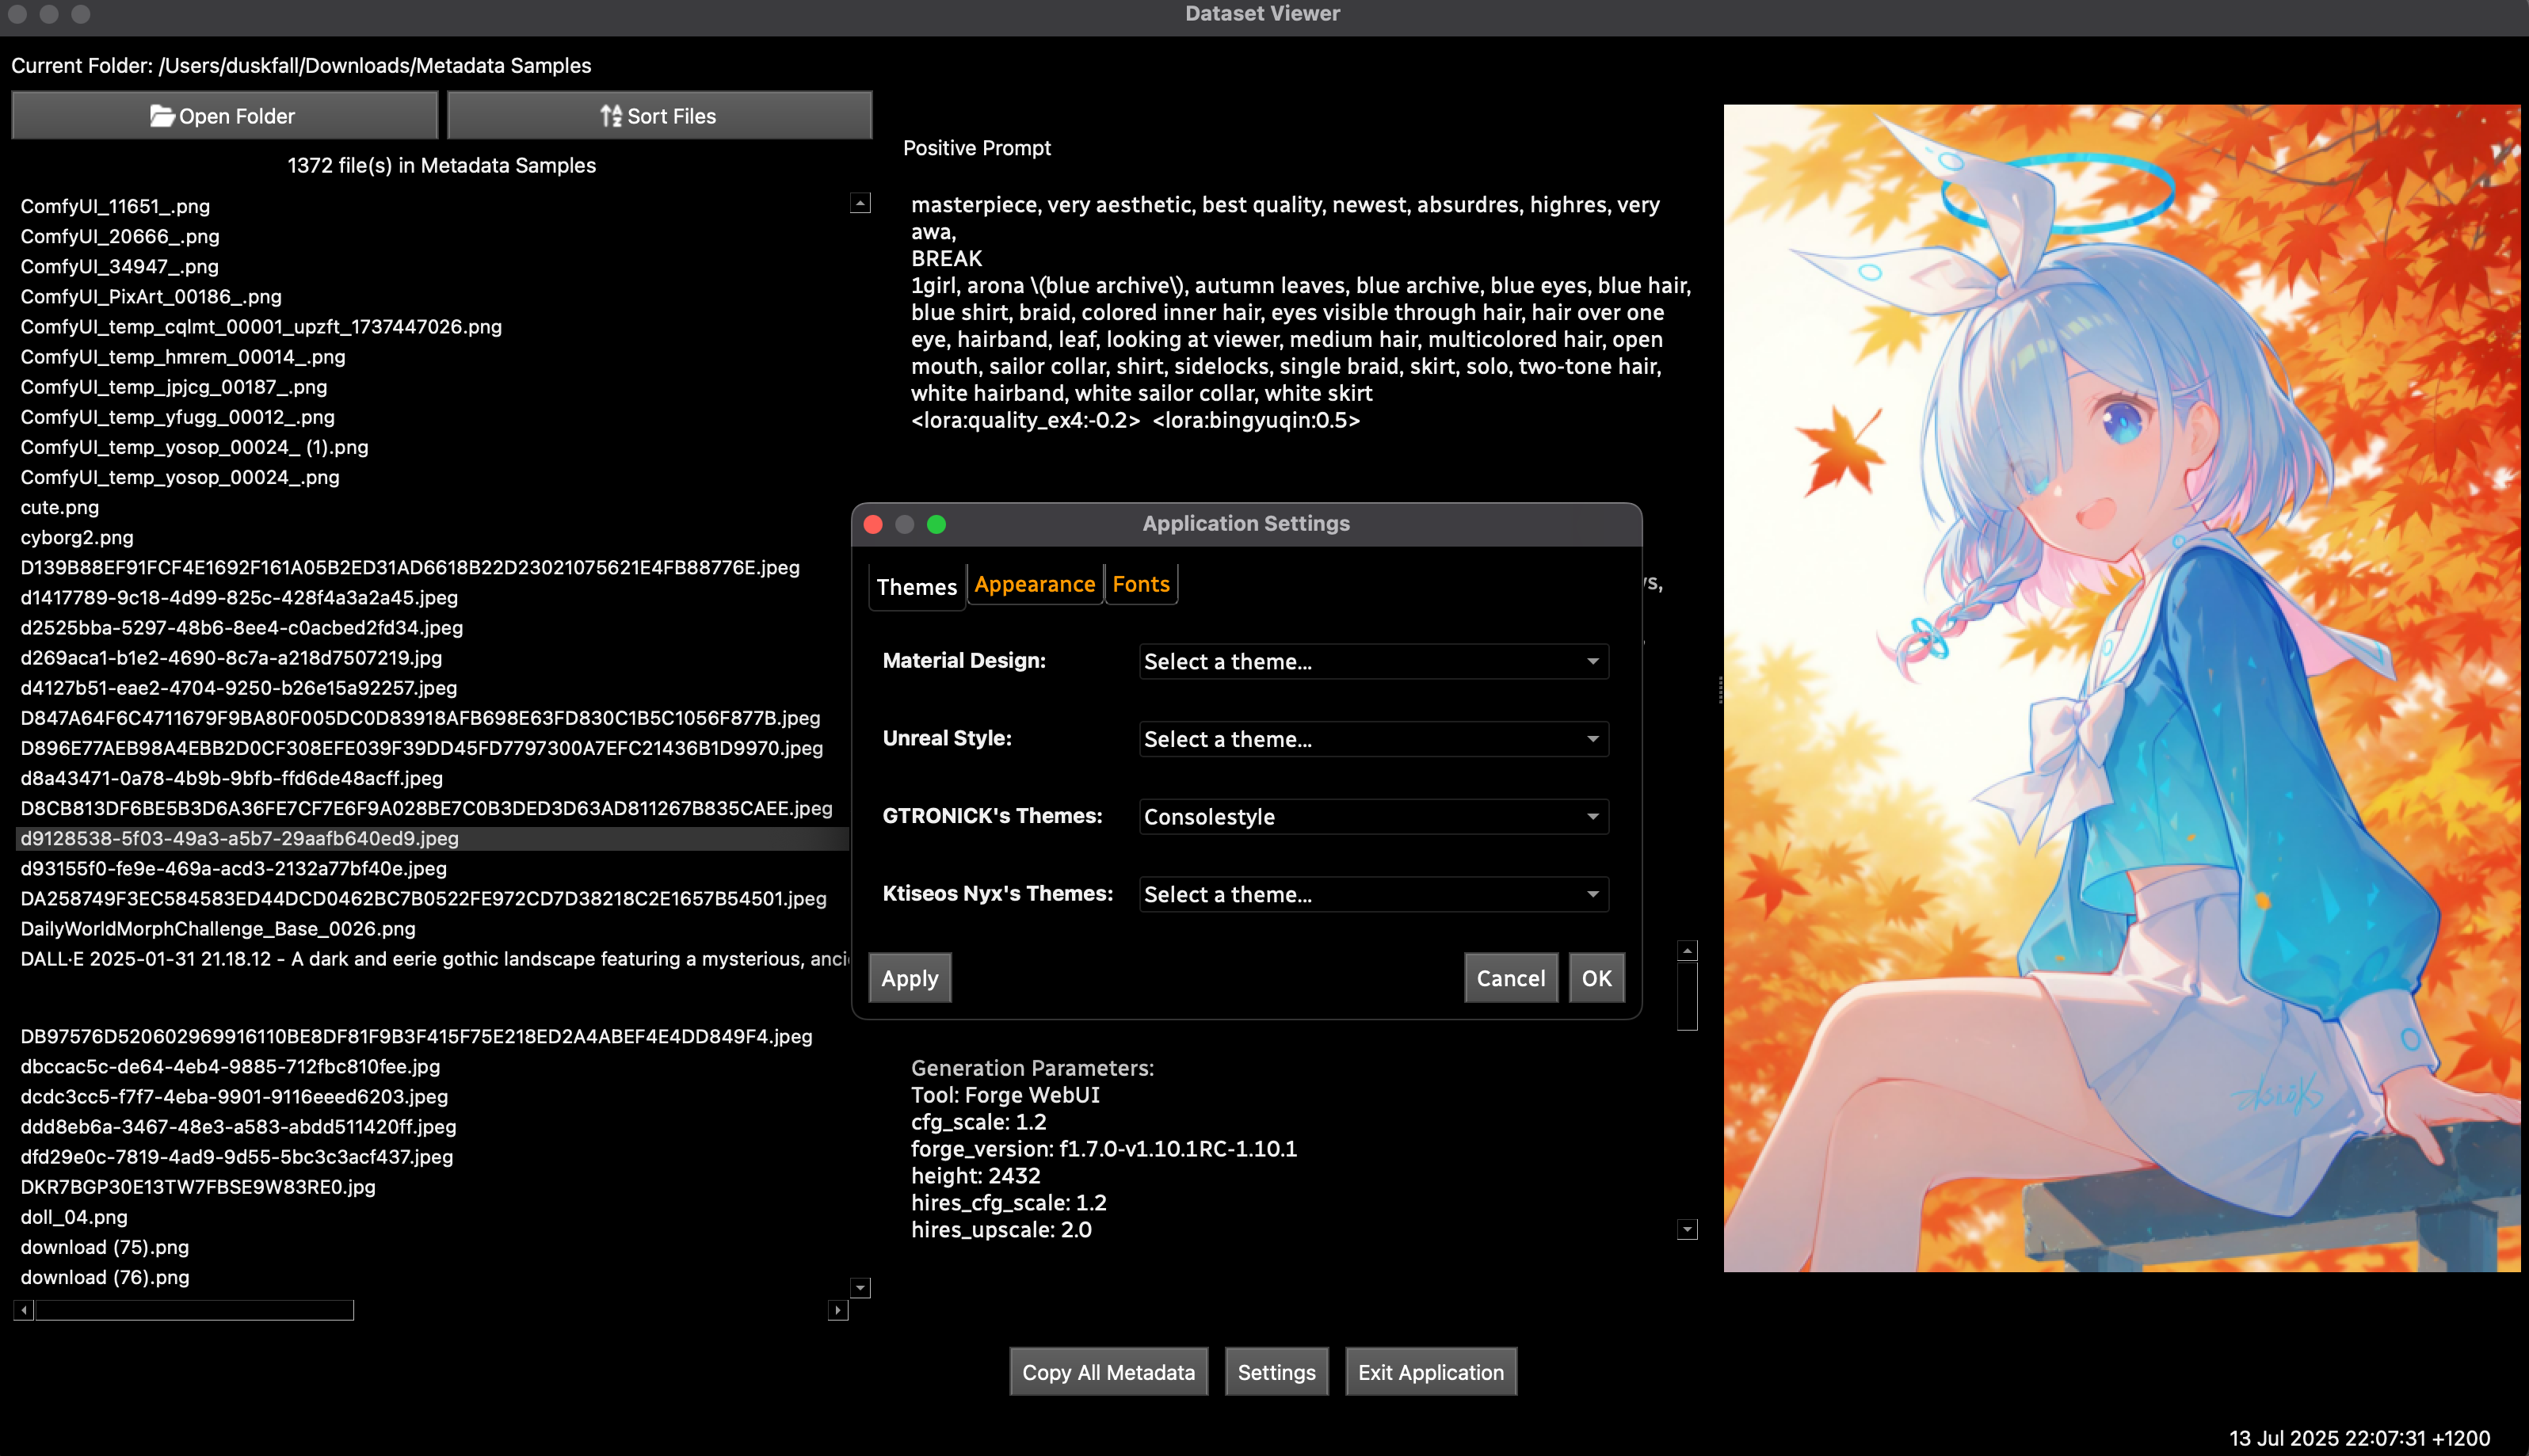The width and height of the screenshot is (2529, 1456).
Task: Open the Material Design theme dropdown
Action: pos(1373,661)
